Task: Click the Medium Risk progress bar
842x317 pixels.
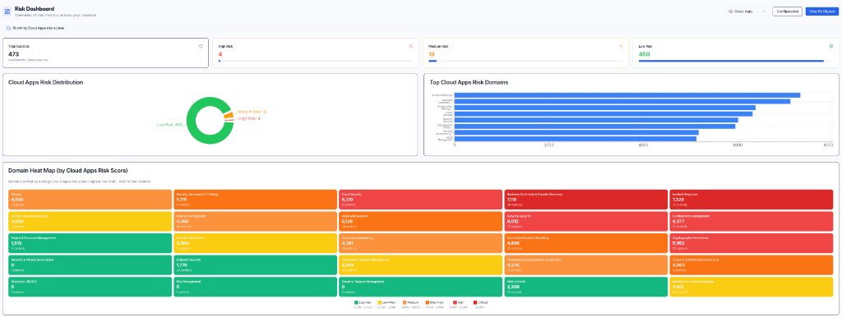Action: pos(525,61)
